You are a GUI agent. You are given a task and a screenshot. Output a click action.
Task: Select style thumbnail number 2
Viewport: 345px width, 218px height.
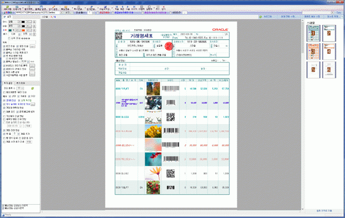point(329,33)
